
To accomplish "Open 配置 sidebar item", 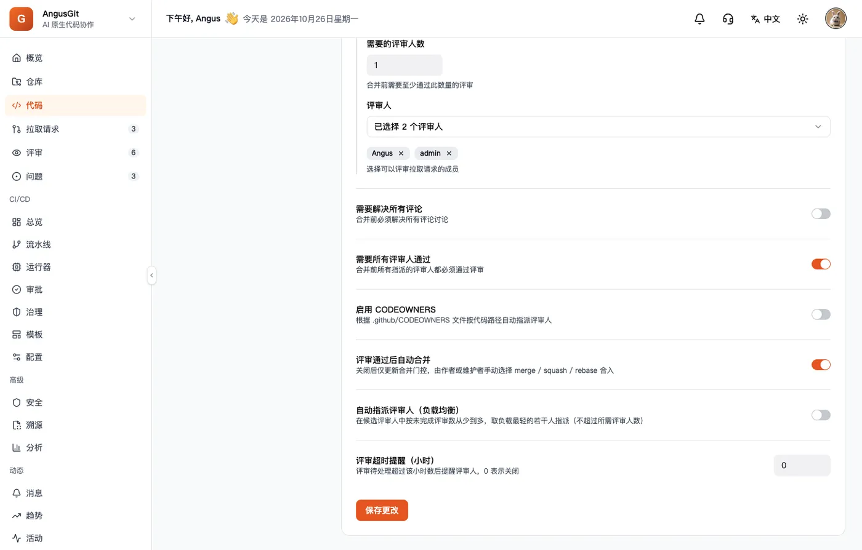I will click(x=75, y=357).
